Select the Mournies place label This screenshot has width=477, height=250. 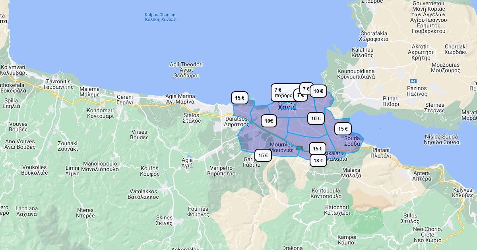click(281, 147)
